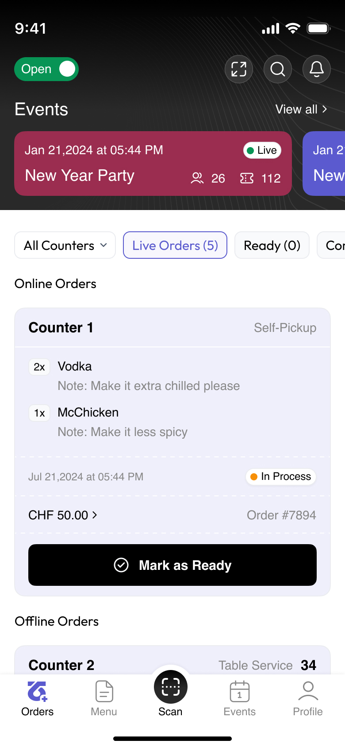
Task: Tap the ticket count icon on event
Action: coord(247,178)
